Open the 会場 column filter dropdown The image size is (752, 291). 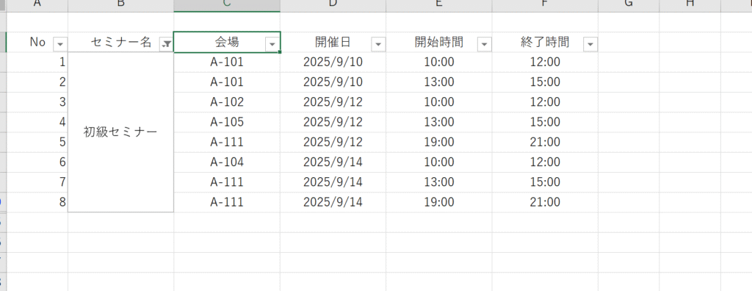tap(272, 44)
